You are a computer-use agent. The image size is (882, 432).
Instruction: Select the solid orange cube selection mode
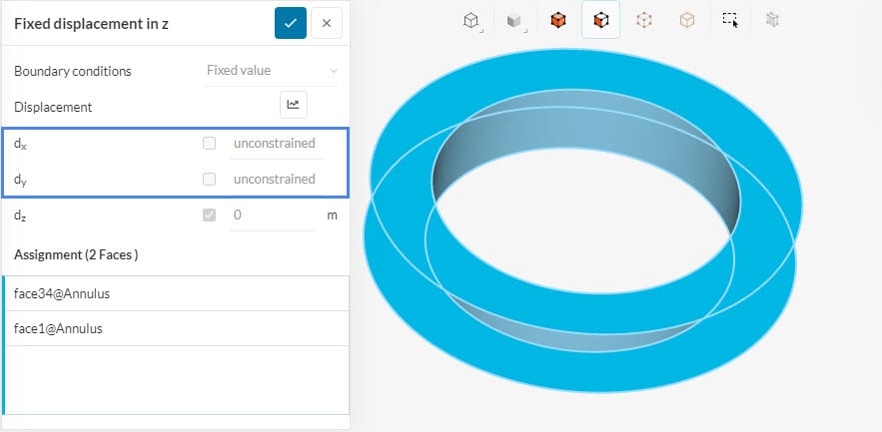[558, 20]
